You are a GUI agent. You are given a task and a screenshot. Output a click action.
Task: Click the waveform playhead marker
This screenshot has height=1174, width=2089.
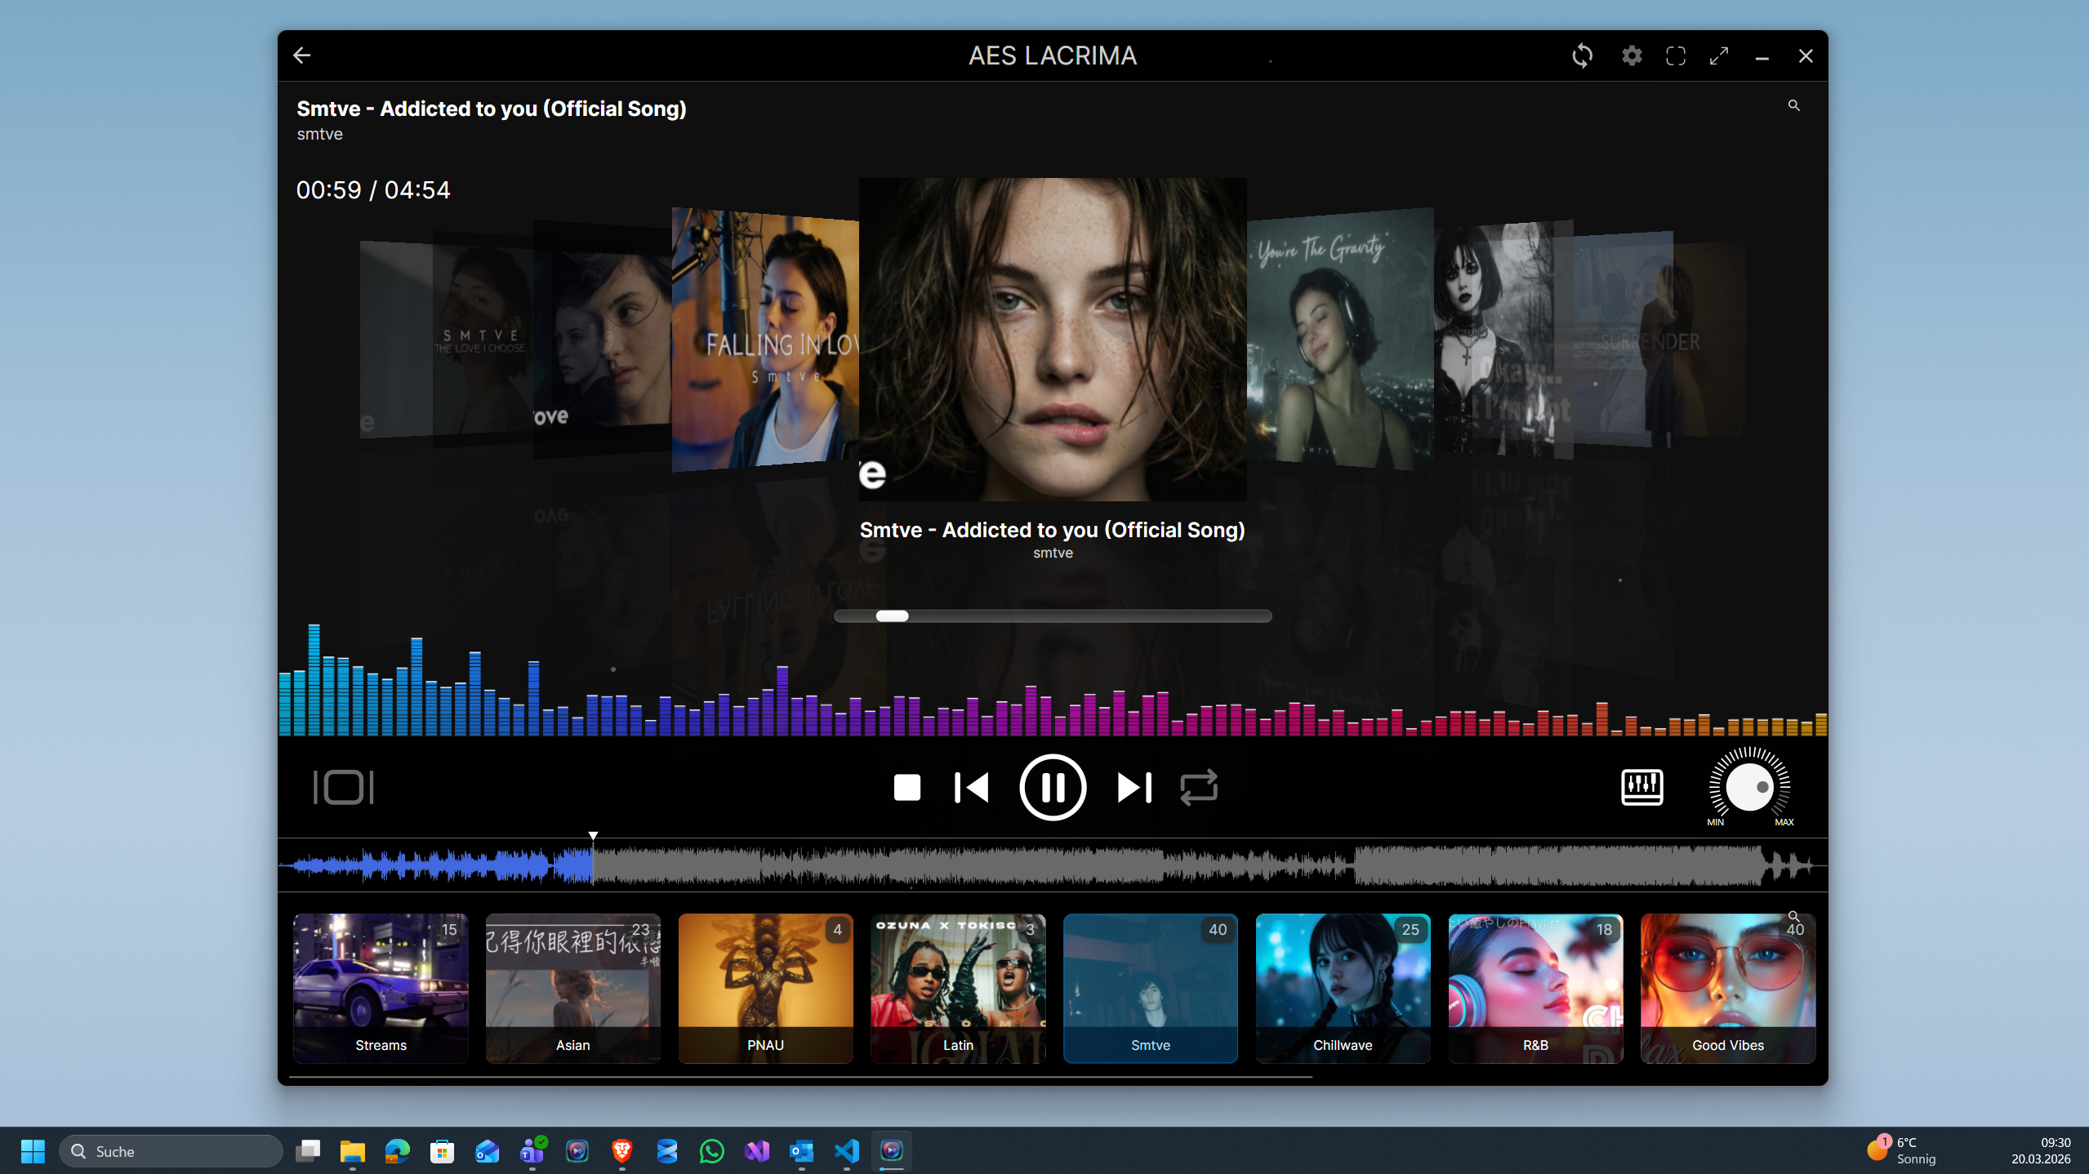[594, 835]
